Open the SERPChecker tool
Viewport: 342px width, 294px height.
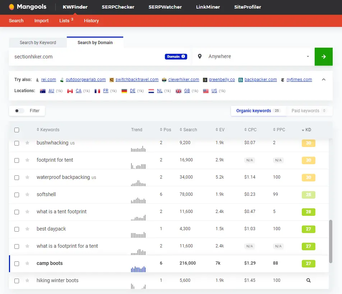(118, 7)
